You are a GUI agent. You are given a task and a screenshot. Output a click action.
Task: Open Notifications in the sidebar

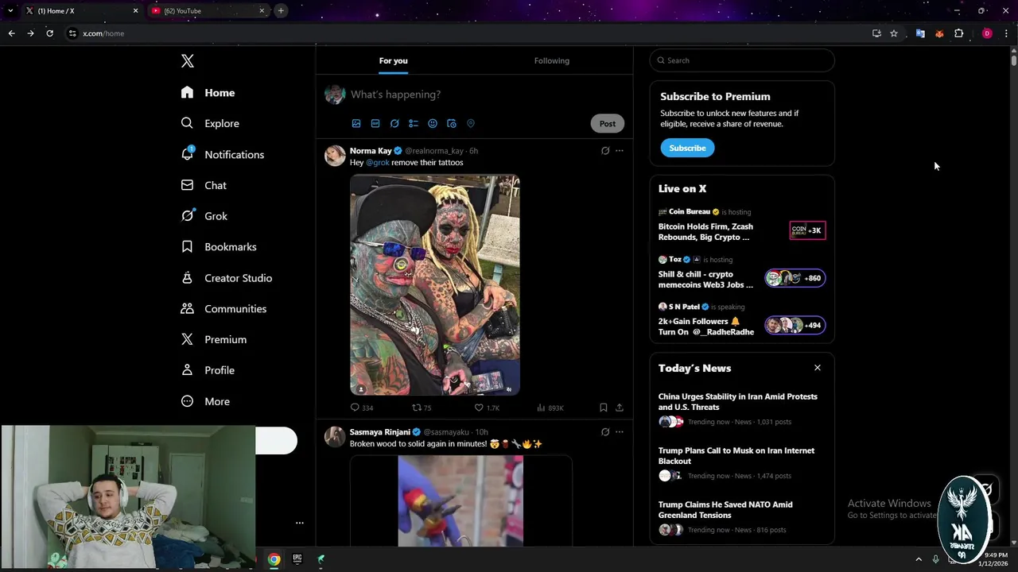coord(222,154)
